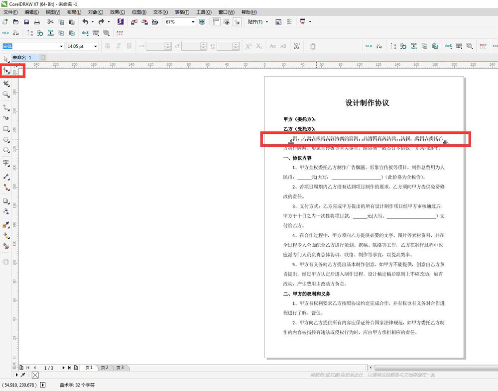The image size is (498, 391).
Task: Activate the Pick tool
Action: 6,60
